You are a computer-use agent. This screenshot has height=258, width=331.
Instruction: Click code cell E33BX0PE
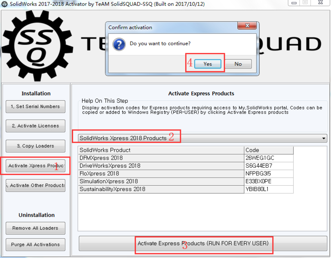[269, 181]
